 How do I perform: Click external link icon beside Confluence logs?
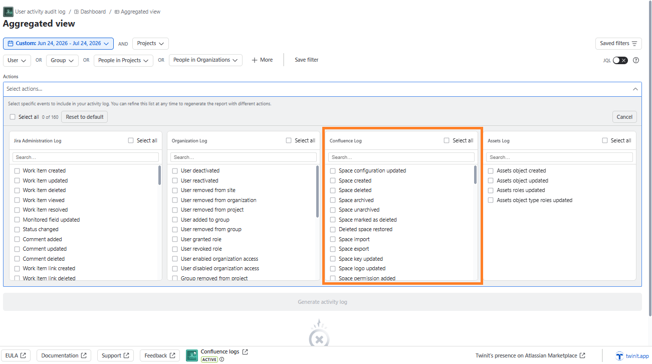245,352
